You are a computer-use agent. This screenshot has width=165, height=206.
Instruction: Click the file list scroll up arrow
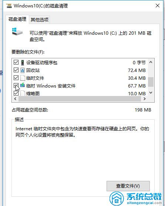click(x=151, y=62)
